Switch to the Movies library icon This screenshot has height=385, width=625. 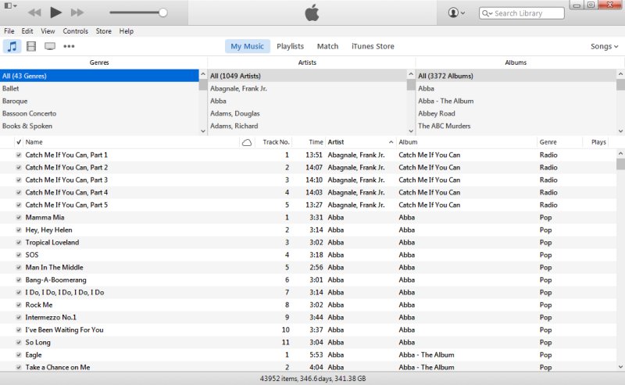31,46
